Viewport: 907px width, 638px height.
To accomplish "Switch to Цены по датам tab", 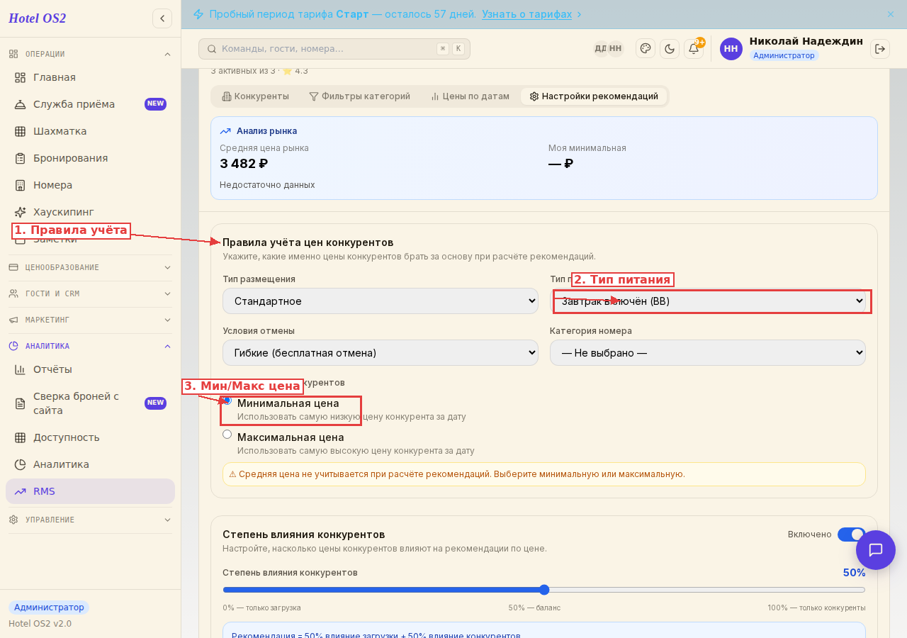I will point(470,96).
